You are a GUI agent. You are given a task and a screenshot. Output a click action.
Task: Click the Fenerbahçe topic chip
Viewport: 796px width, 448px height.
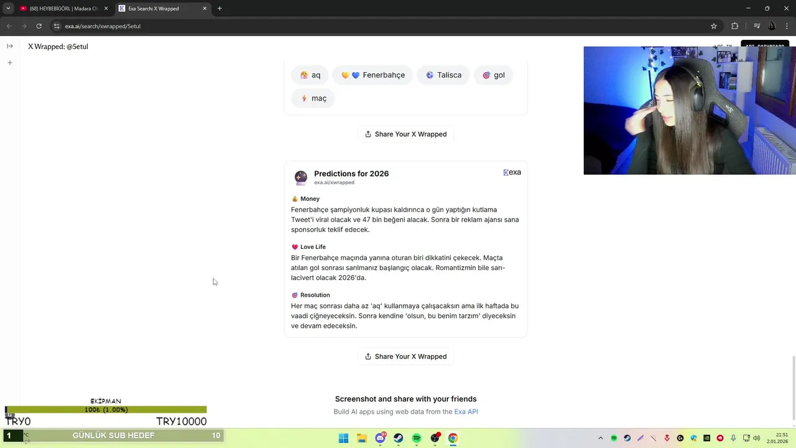tap(373, 75)
